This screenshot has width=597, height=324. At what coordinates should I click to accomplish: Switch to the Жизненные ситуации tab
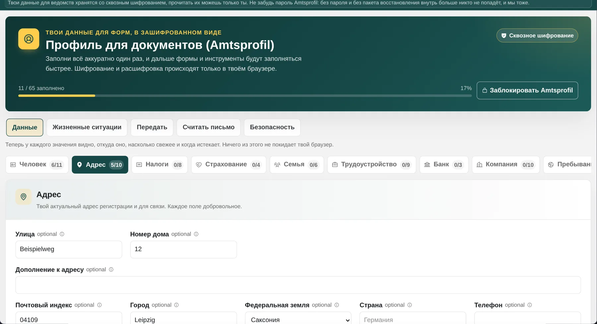(x=87, y=127)
